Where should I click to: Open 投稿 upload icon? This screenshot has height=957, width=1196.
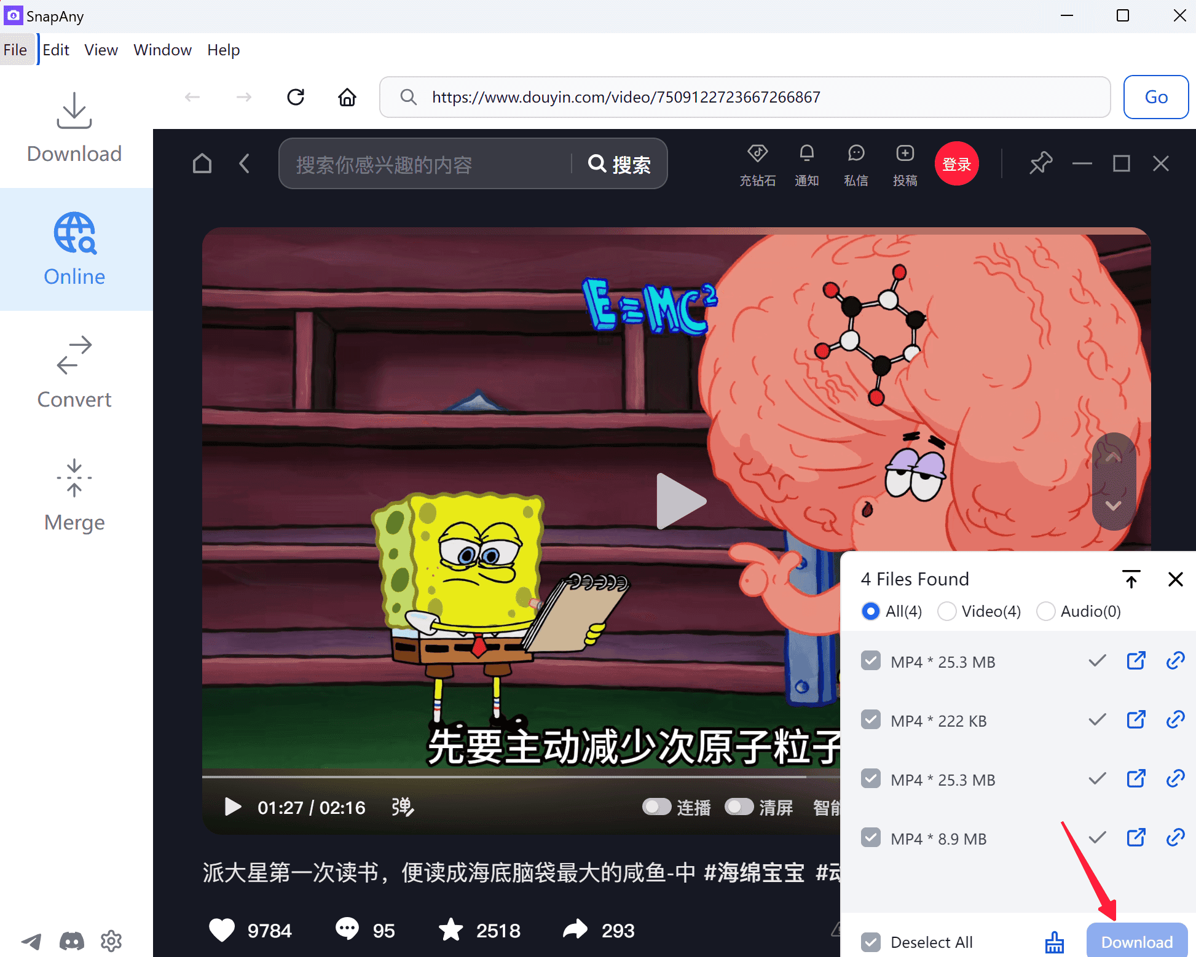pyautogui.click(x=905, y=165)
